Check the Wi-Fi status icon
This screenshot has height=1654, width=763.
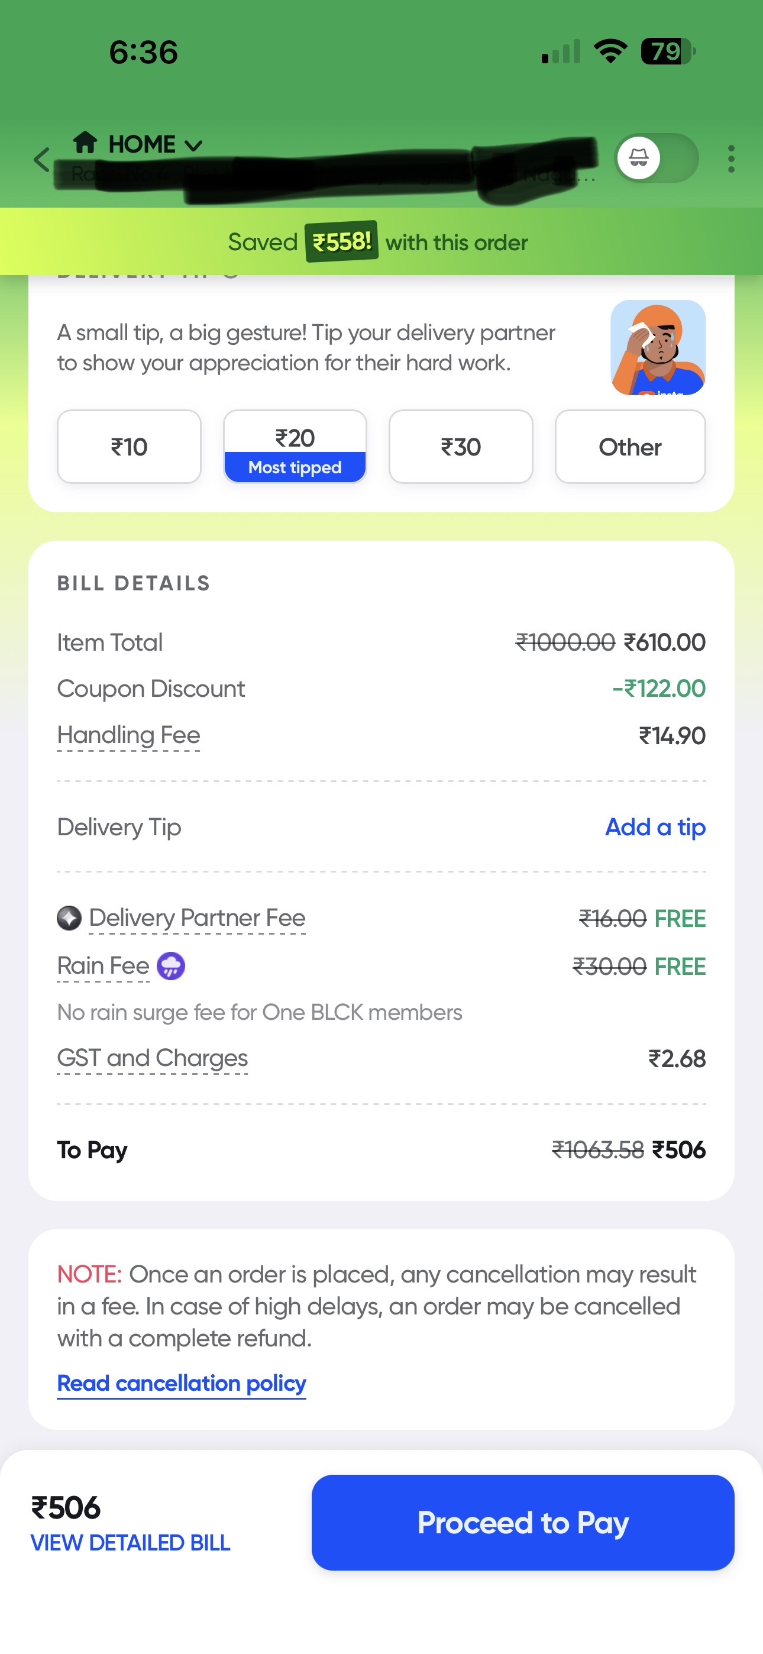[x=610, y=51]
